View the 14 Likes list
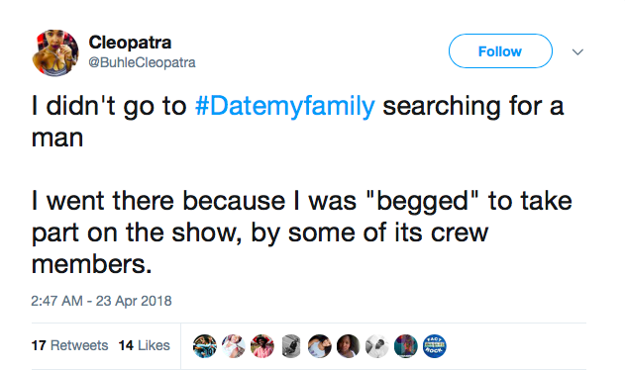Viewport: 625px width, 370px height. (x=145, y=345)
